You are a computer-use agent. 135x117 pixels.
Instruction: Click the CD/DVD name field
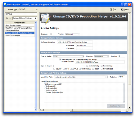pyautogui.click(x=21, y=14)
